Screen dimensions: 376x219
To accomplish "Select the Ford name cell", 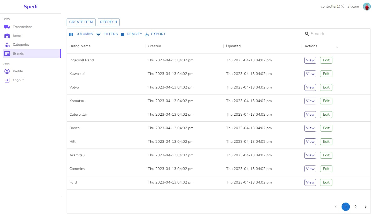I will [x=106, y=182].
